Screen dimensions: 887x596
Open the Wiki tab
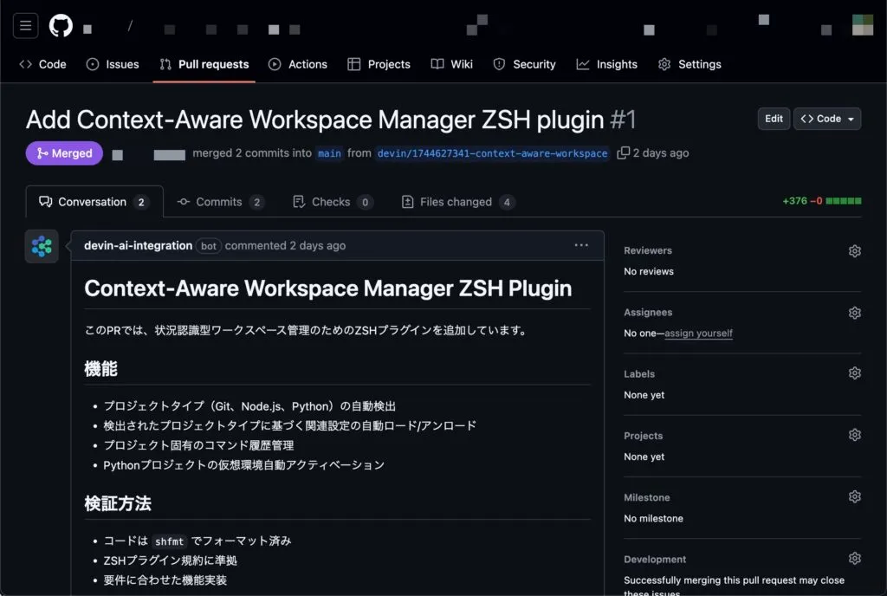pyautogui.click(x=451, y=64)
